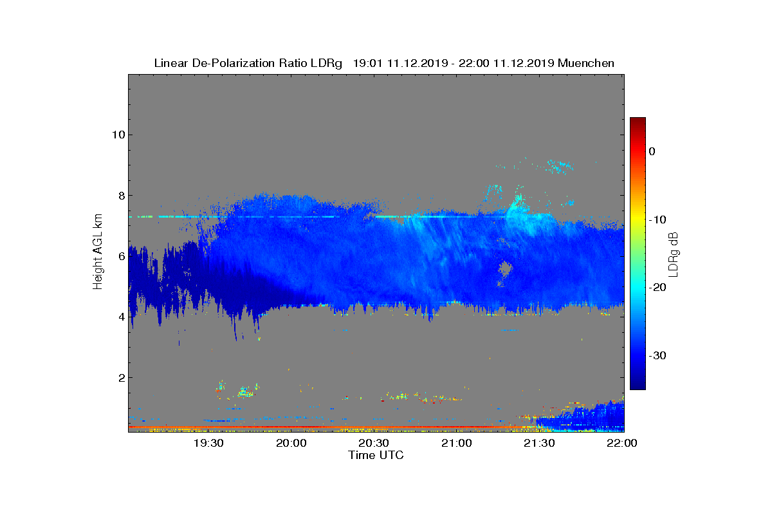Screen dimensions: 772x515
Task: Click the height tick label '4'
Action: tap(120, 317)
